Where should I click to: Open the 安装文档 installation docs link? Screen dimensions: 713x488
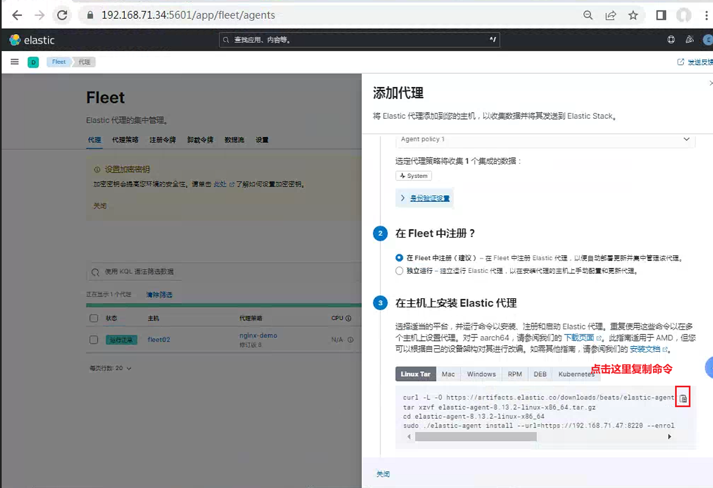(x=649, y=349)
